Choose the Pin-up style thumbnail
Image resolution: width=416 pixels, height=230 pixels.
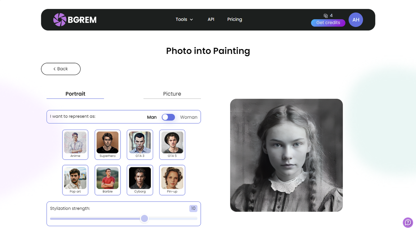point(172,180)
